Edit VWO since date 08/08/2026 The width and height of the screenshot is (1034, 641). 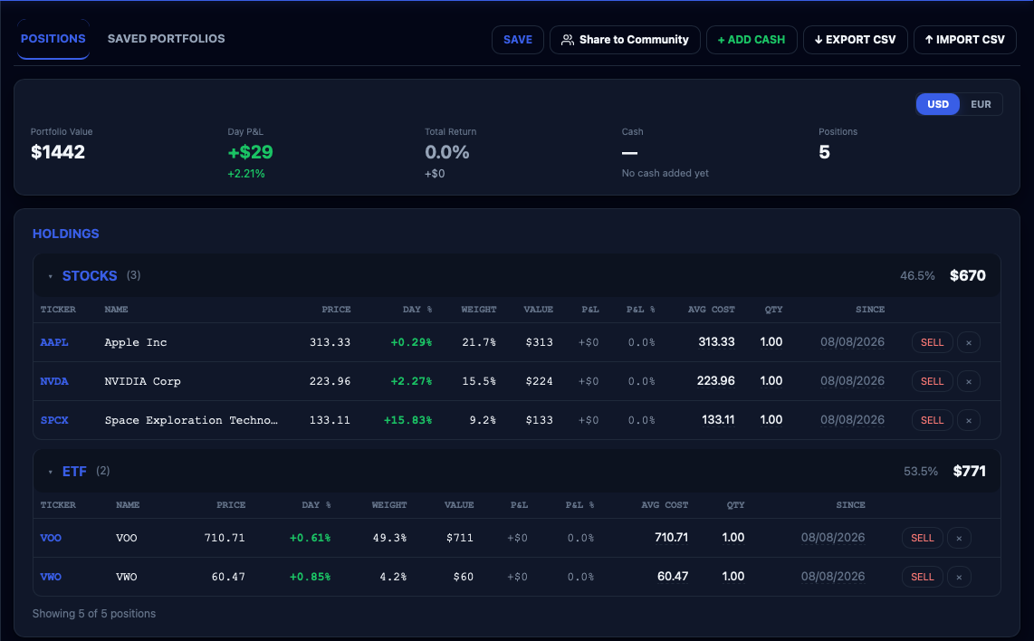point(833,577)
